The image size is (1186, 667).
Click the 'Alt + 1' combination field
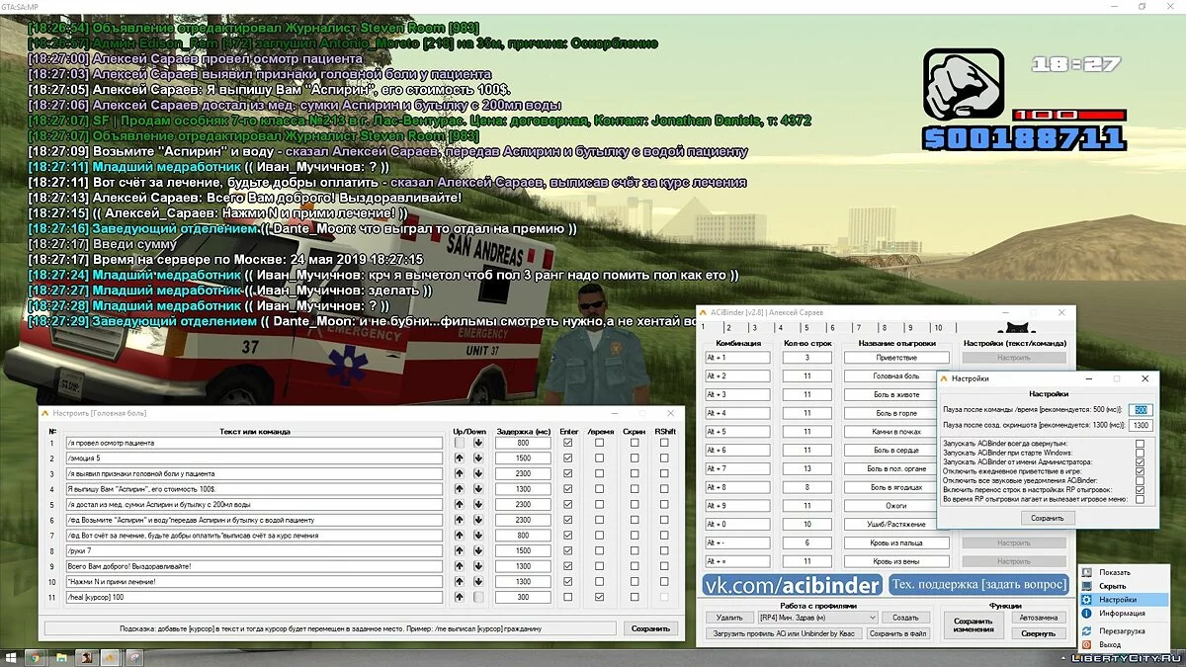[x=736, y=358]
